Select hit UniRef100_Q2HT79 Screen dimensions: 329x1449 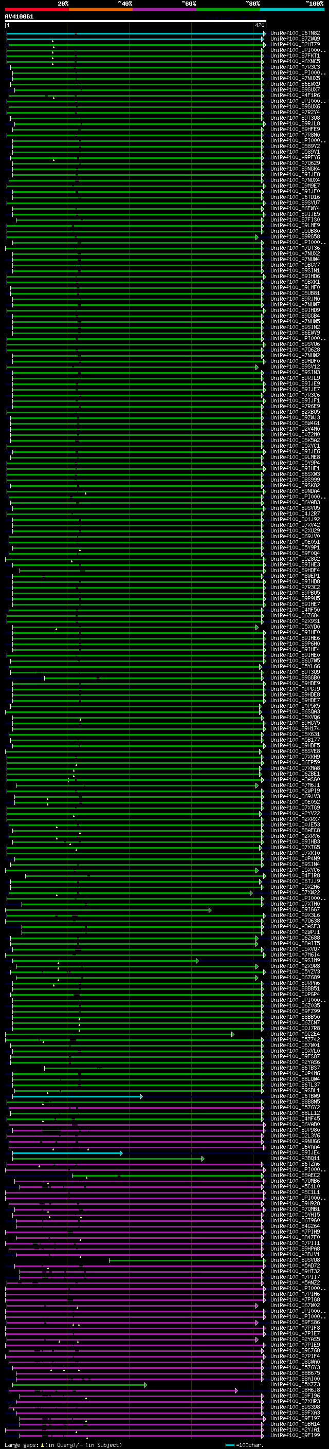(295, 44)
